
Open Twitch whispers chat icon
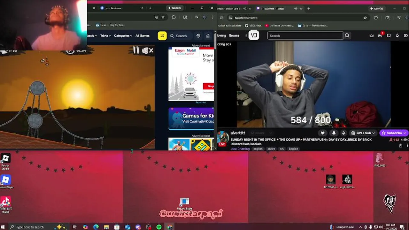coord(389,36)
